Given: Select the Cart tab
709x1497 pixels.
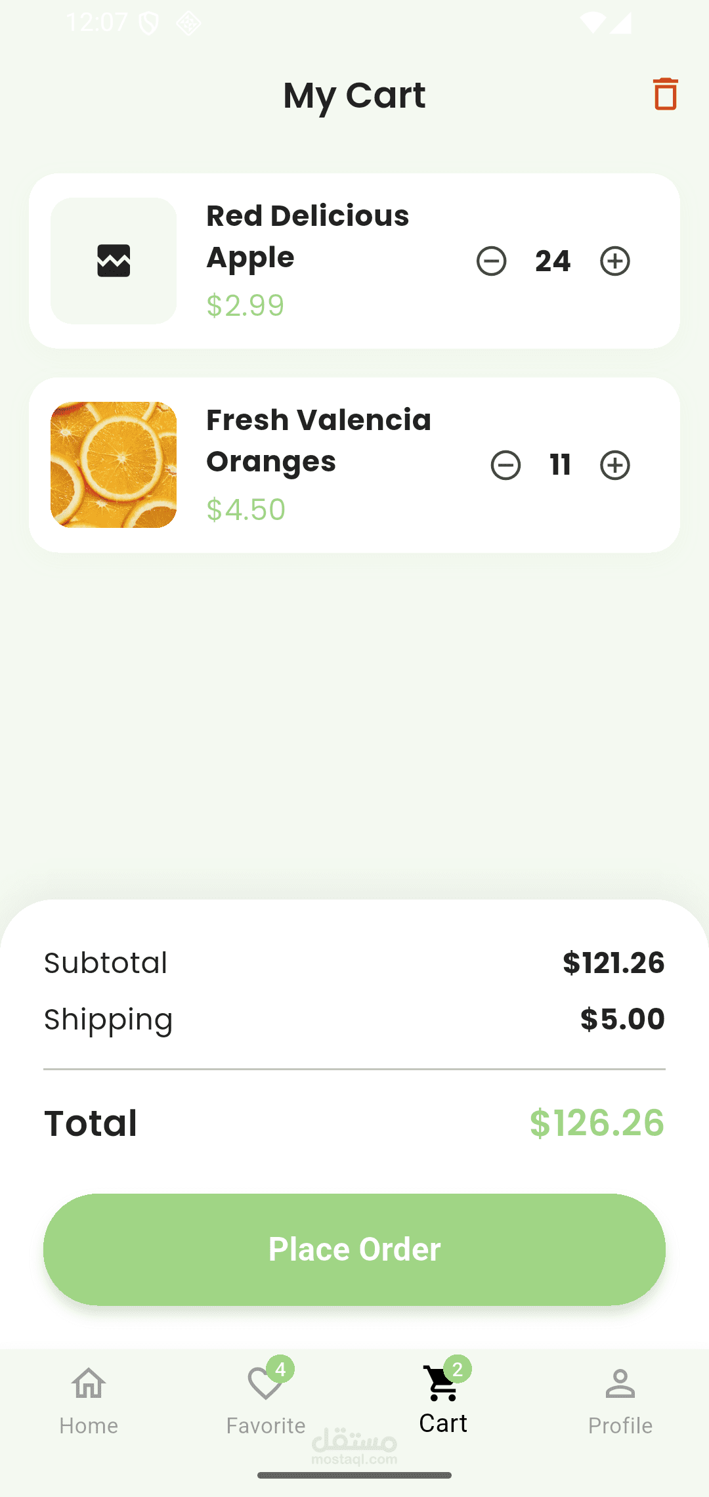Looking at the screenshot, I should click(x=443, y=1400).
